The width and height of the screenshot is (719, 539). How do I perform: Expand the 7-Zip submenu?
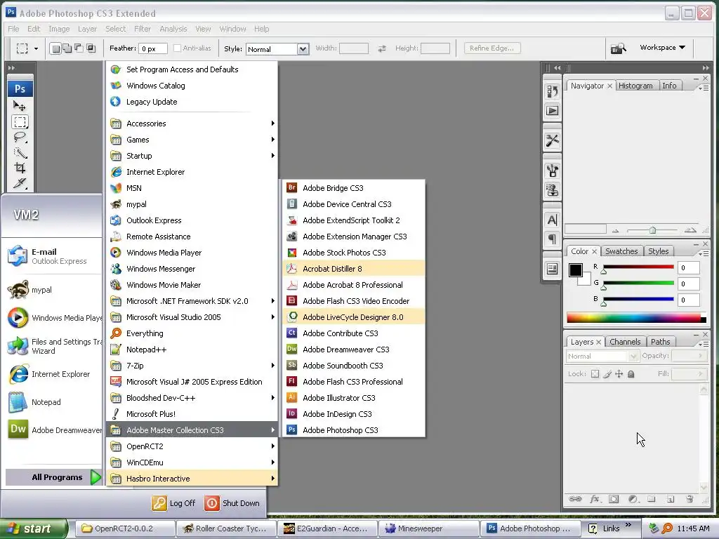[x=192, y=366]
